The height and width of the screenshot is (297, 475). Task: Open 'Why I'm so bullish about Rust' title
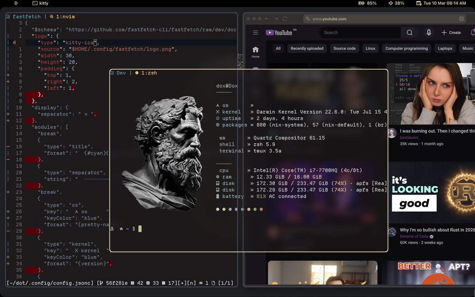pos(437,230)
